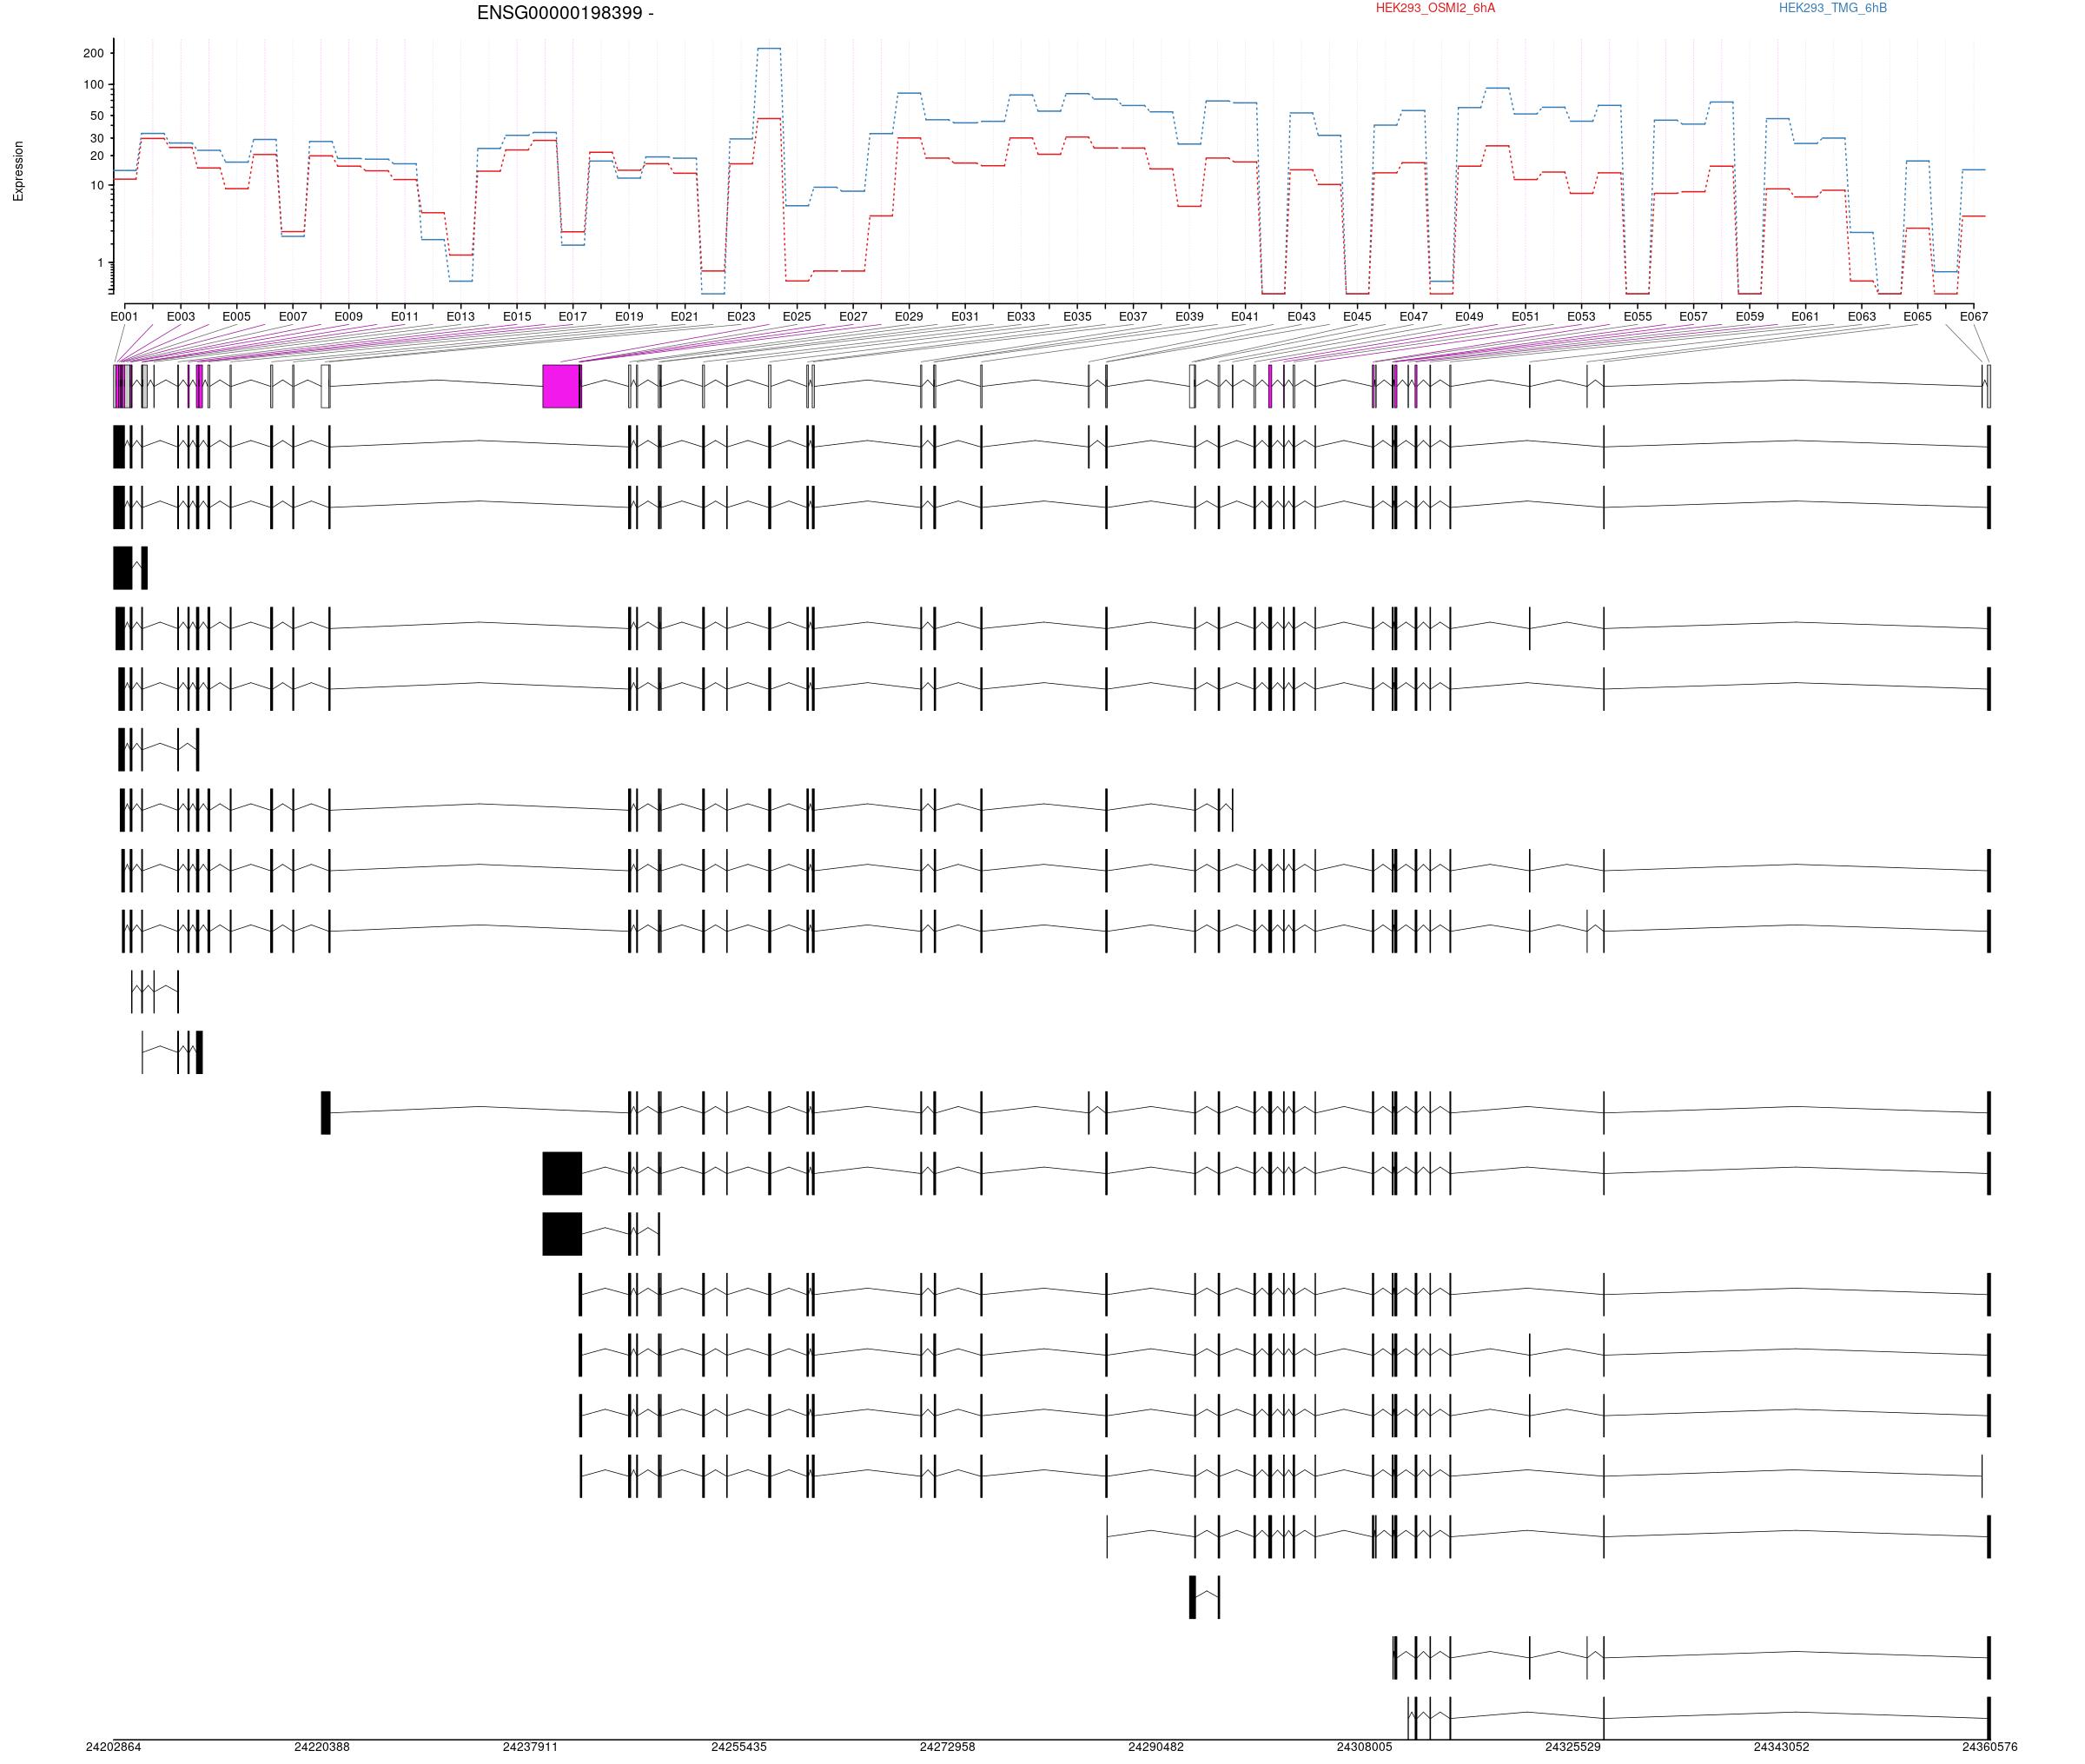Click genomic coordinate 24220388
Viewport: 2085px width, 1764px height.
[321, 1747]
